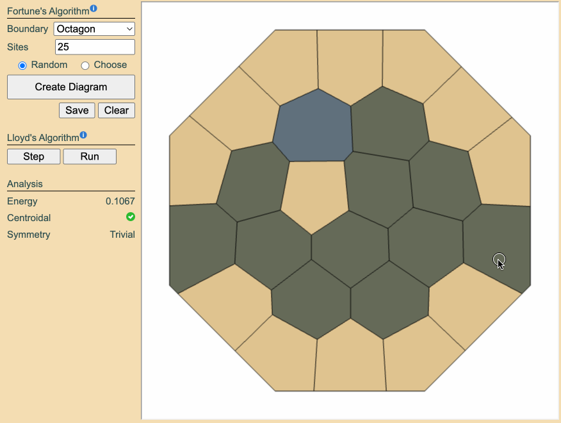The image size is (561, 423).
Task: Click the tan pentagon cell surrounded by dark cells
Action: pos(314,195)
